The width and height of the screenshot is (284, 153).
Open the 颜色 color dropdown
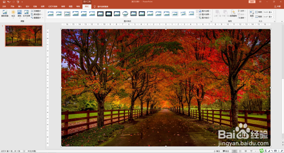point(19,14)
